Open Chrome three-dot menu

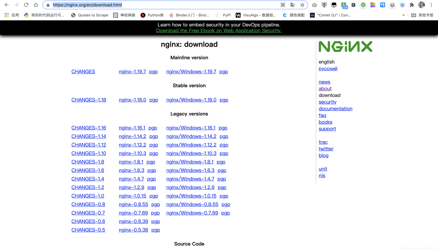pos(431,5)
